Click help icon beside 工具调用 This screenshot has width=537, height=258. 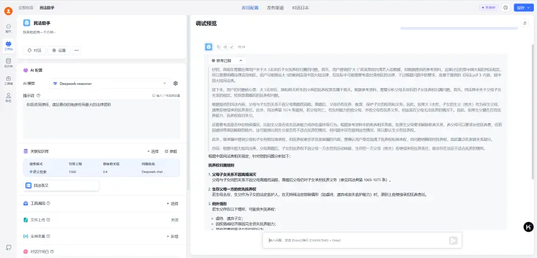(x=48, y=203)
